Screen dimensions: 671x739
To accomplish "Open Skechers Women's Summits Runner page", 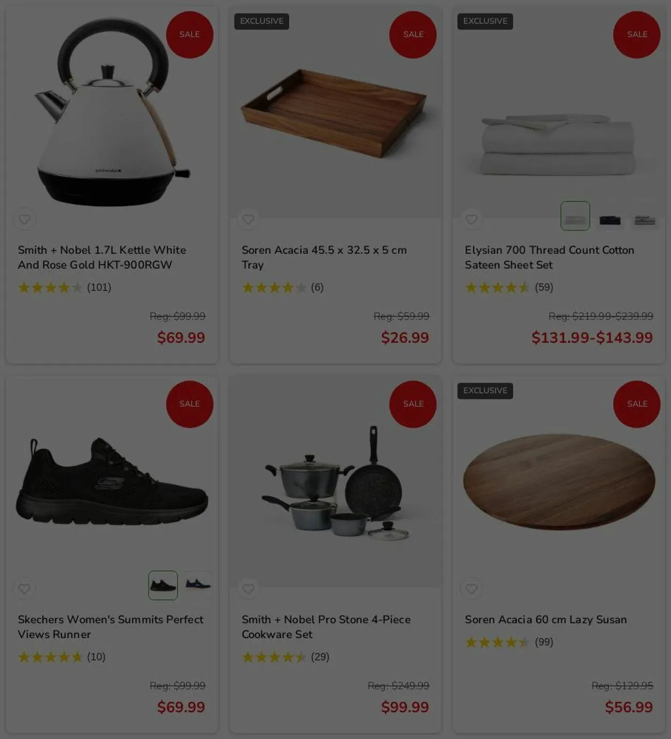I will 111,627.
